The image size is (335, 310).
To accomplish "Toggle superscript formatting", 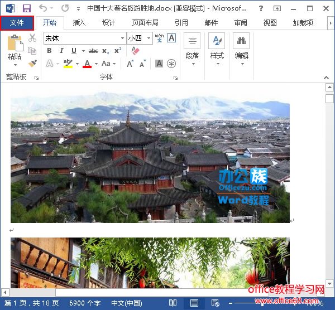I will [x=118, y=51].
